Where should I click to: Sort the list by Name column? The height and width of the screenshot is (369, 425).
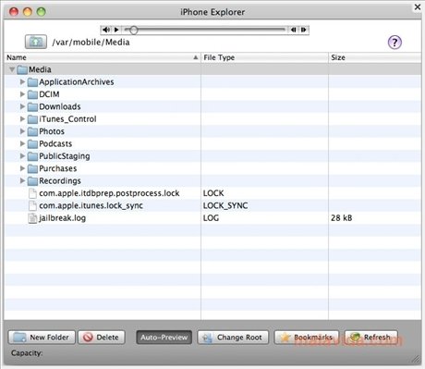103,57
